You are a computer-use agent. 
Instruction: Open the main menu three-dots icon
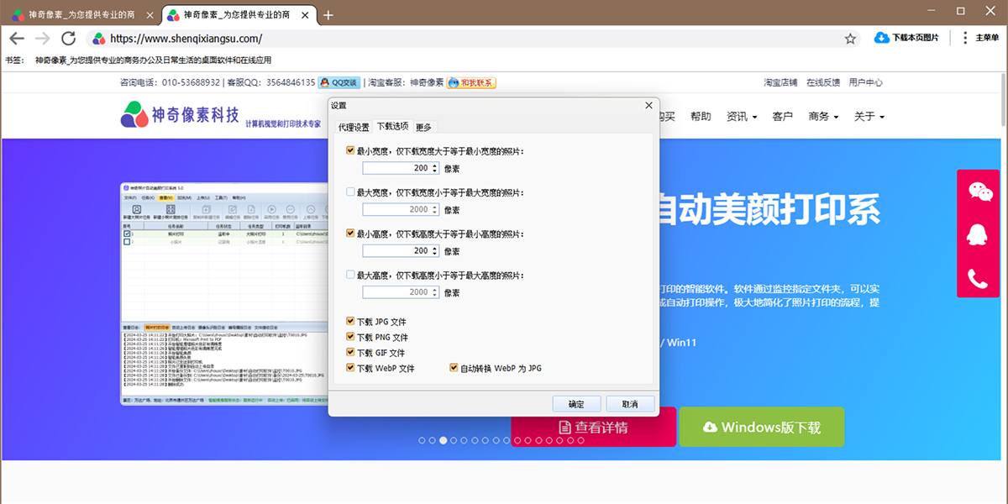964,38
